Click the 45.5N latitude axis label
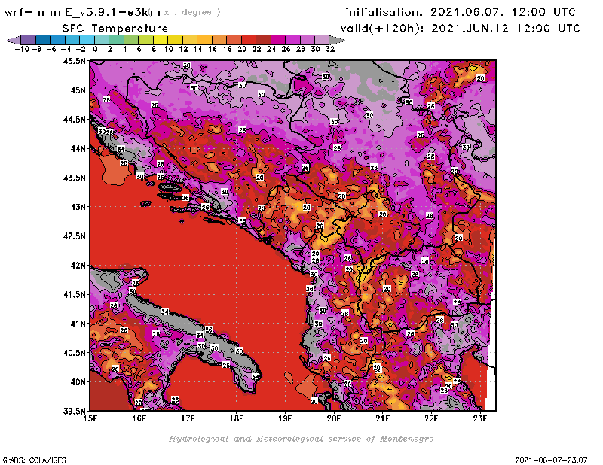The width and height of the screenshot is (603, 465). (74, 62)
